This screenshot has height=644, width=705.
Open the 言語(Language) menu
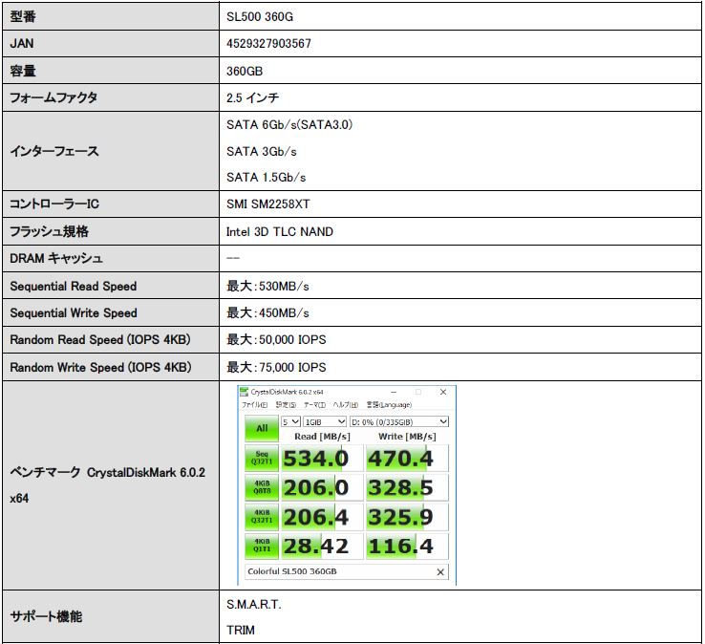[389, 405]
